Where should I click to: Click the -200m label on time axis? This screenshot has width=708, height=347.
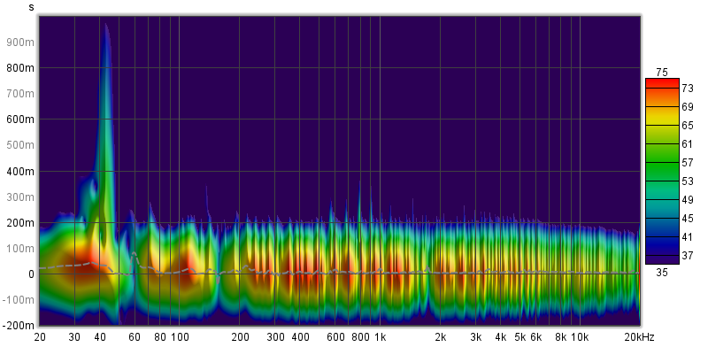coord(19,326)
